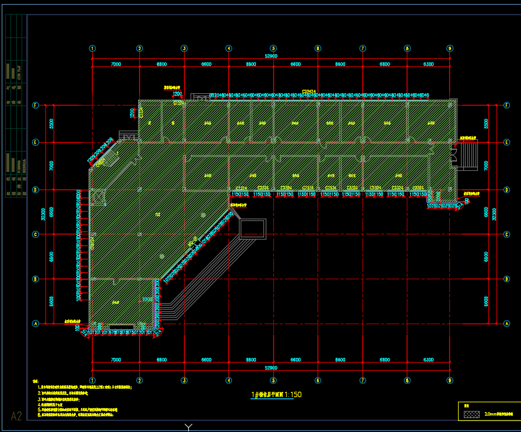Viewport: 521px width, 432px height.
Task: Click the 2.0mm legend description text
Action: coord(498,415)
